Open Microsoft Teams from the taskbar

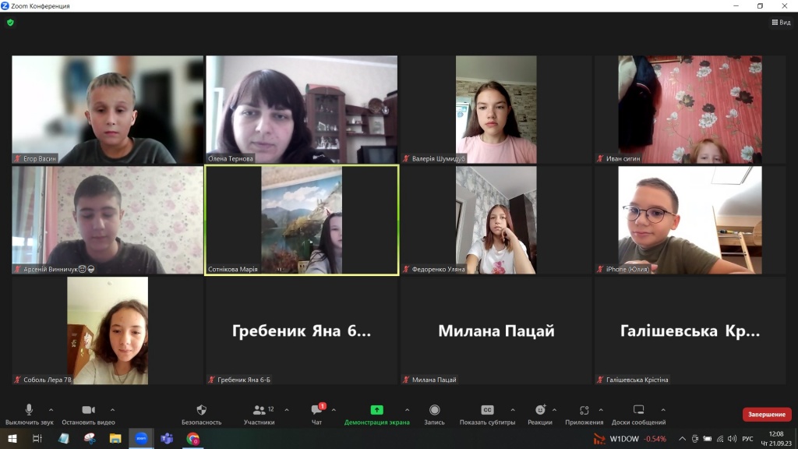pos(166,439)
